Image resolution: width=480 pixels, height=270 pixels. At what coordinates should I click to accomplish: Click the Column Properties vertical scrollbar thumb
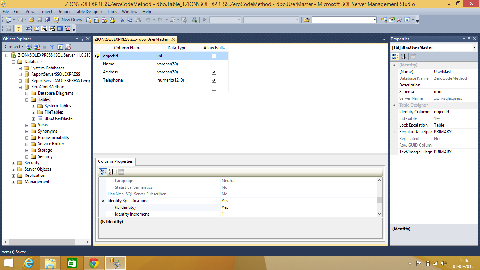click(x=379, y=200)
